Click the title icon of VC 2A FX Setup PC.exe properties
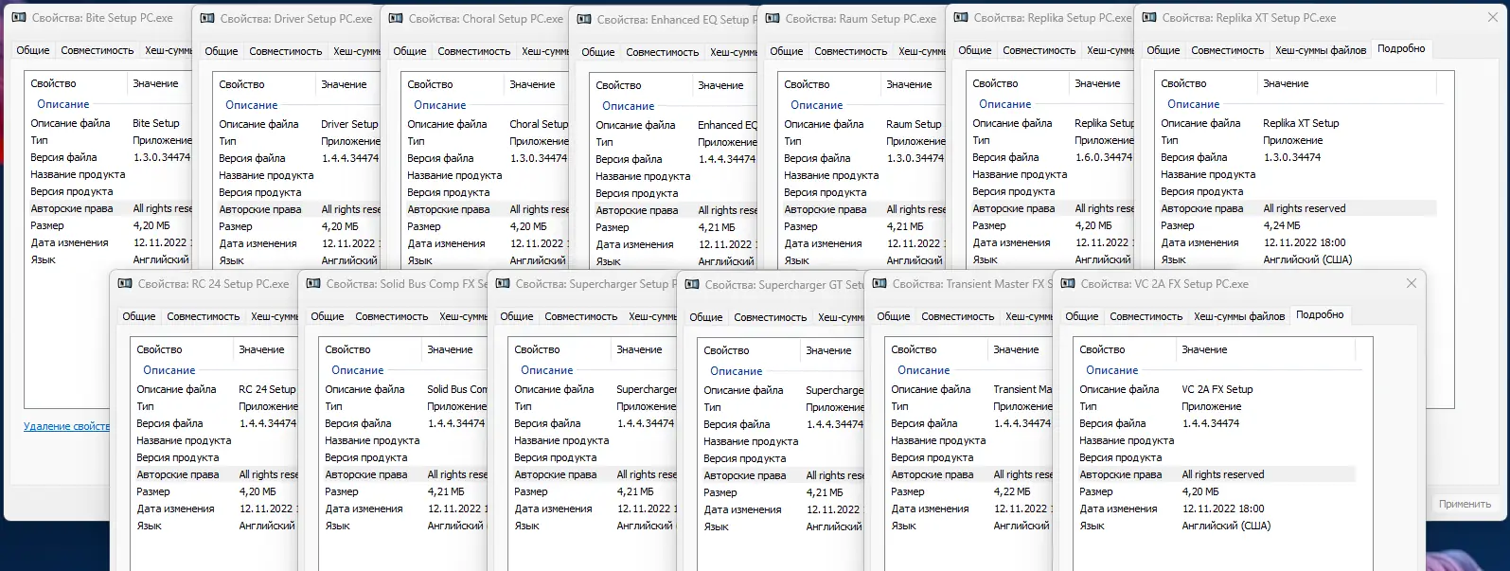 point(1067,284)
